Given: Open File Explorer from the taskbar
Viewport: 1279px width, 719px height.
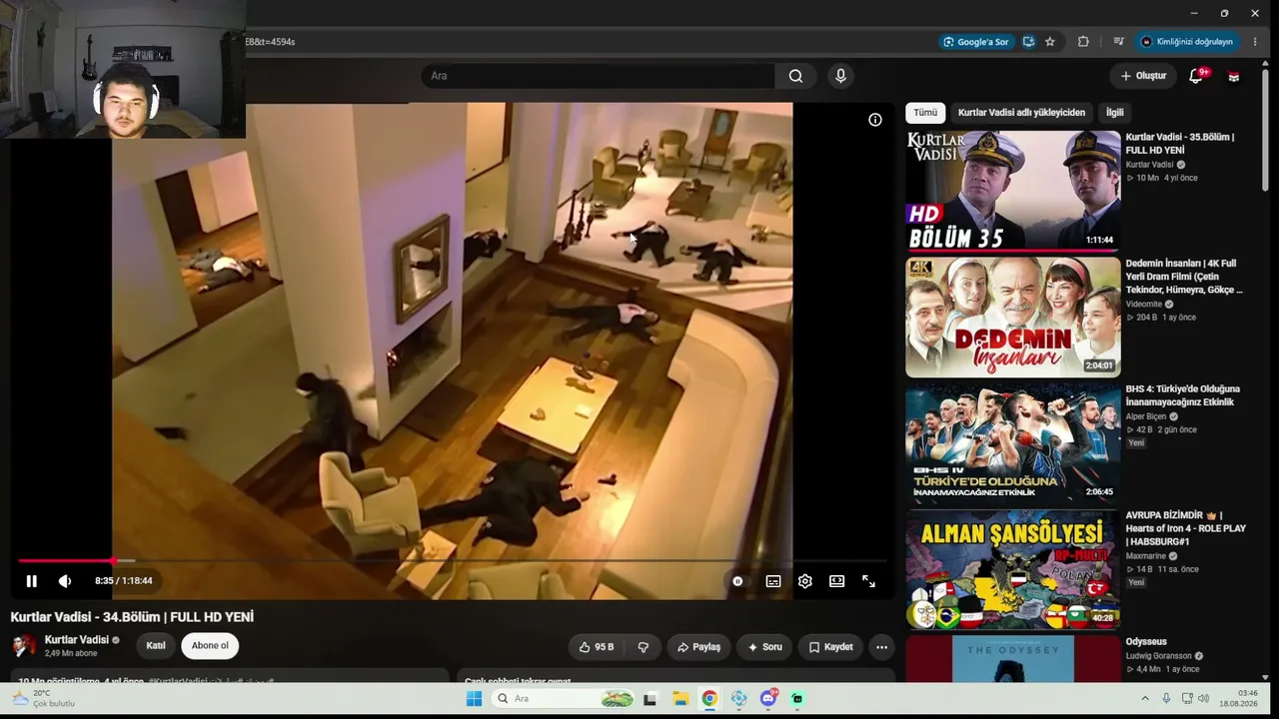Looking at the screenshot, I should 679,699.
